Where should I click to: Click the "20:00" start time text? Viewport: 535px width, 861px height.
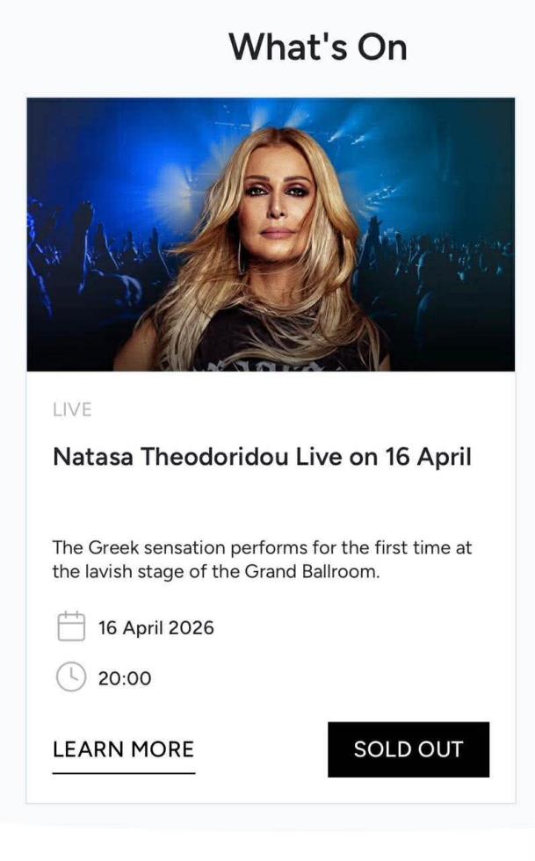coord(125,678)
